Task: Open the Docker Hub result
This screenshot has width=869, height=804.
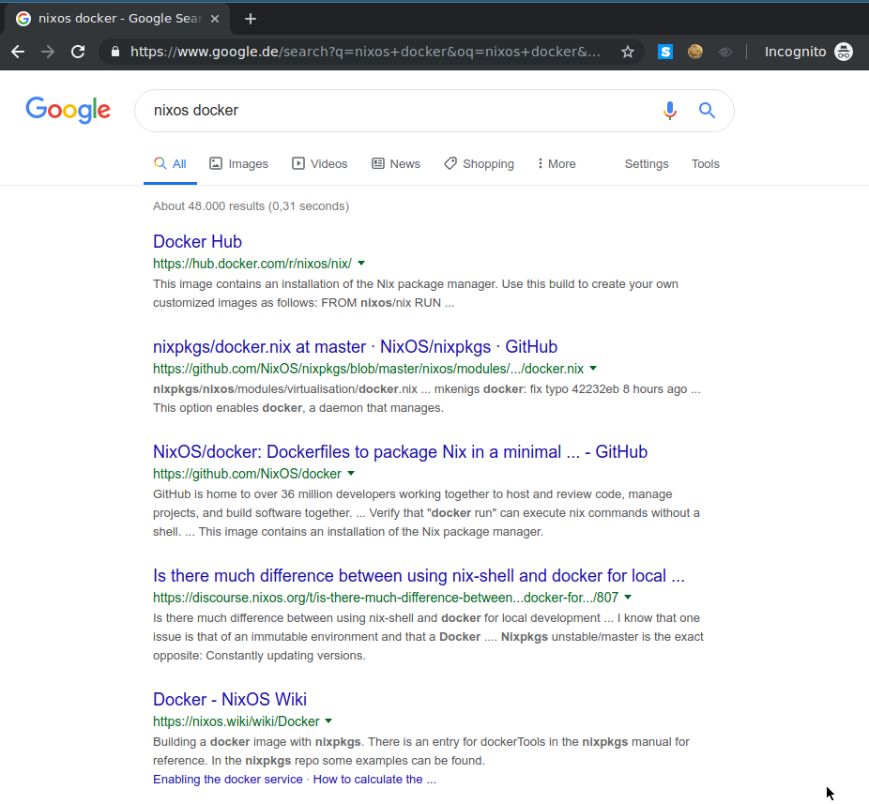Action: [197, 242]
